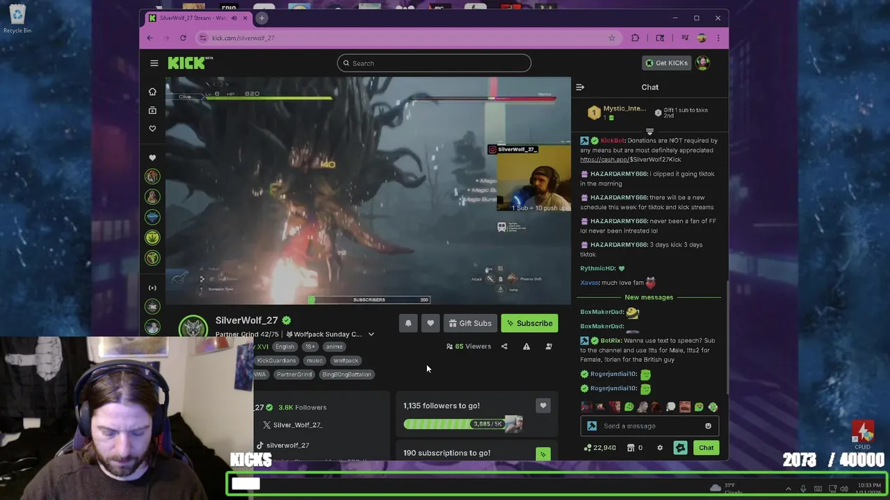890x500 pixels.
Task: Share the stream via share icon
Action: click(x=504, y=347)
